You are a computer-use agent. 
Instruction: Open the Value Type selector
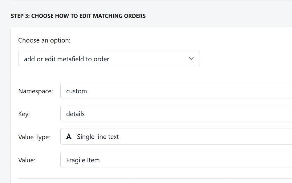[176, 136]
